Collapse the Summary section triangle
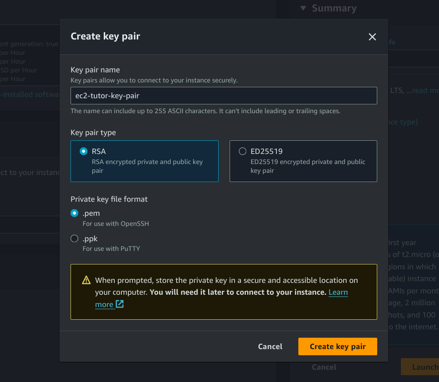The height and width of the screenshot is (382, 439). point(303,8)
